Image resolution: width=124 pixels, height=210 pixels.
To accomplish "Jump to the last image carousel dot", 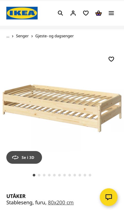I will (x=90, y=175).
